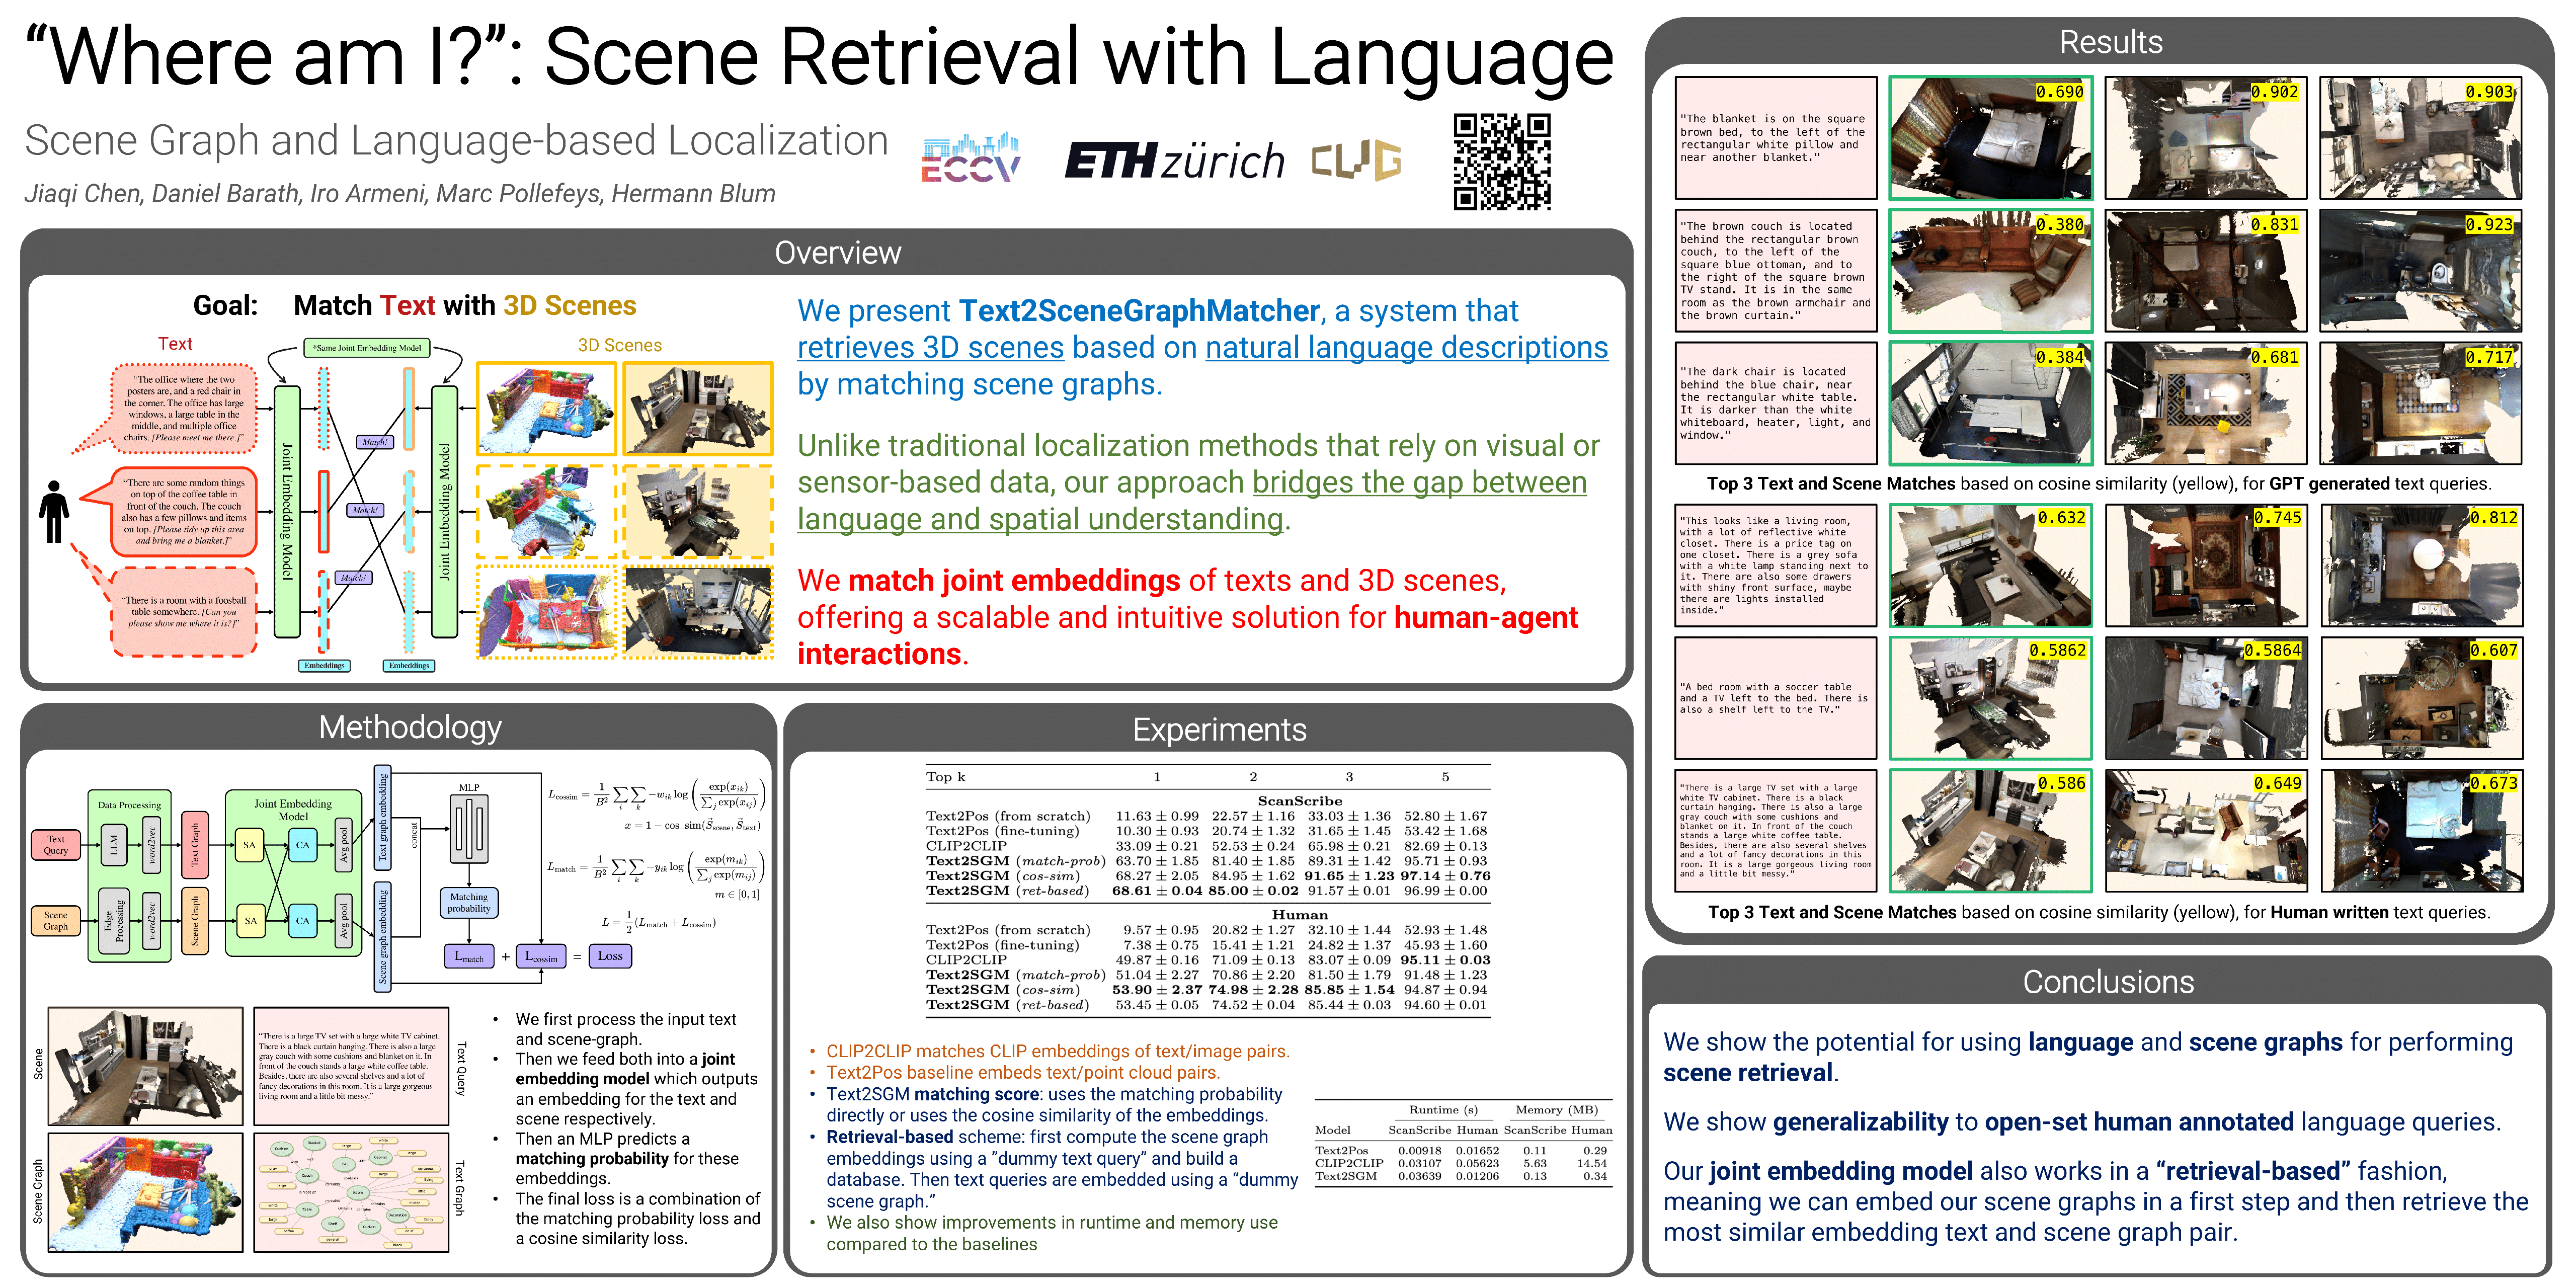
Task: Open the Methodology section header
Action: coord(410,727)
